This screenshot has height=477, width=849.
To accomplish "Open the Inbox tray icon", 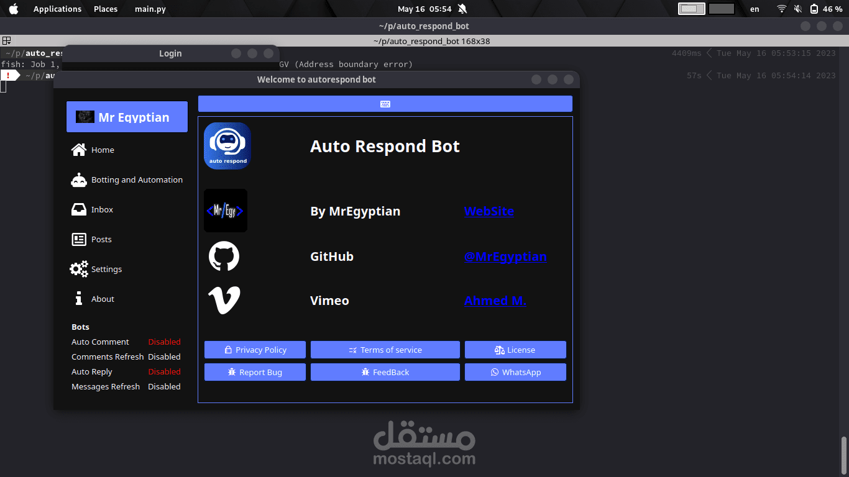I will click(x=79, y=209).
